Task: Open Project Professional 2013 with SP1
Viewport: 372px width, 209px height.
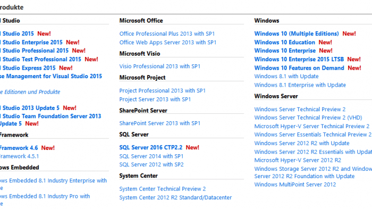Action: [x=163, y=91]
